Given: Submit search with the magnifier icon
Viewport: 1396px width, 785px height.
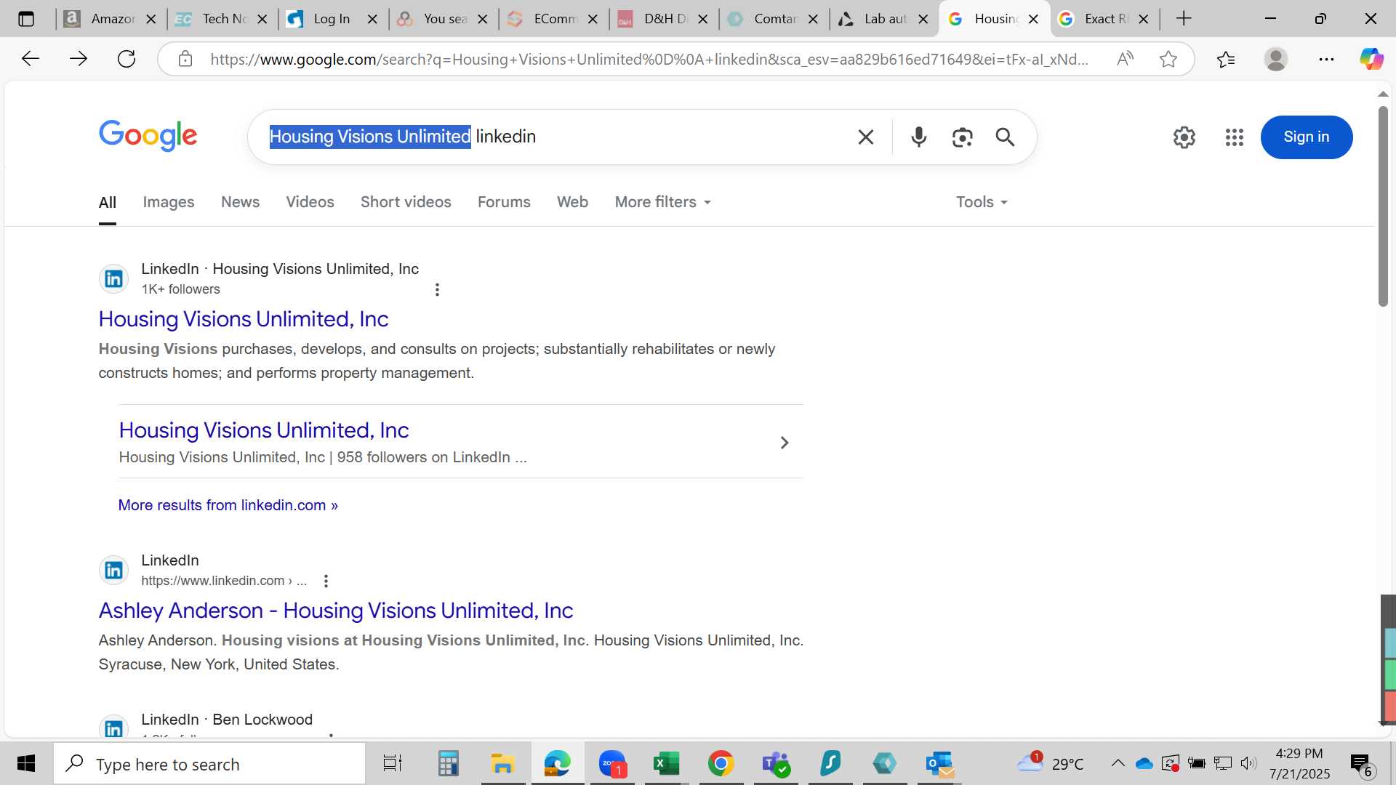Looking at the screenshot, I should click(1005, 137).
